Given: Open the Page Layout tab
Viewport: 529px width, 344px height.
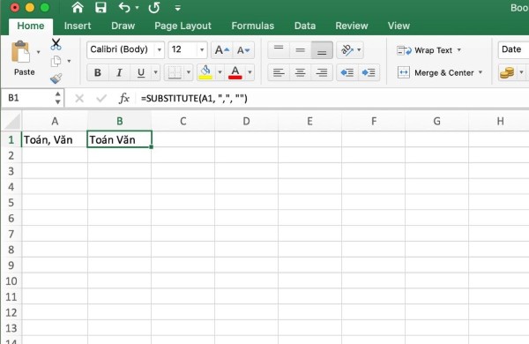Looking at the screenshot, I should click(x=183, y=26).
